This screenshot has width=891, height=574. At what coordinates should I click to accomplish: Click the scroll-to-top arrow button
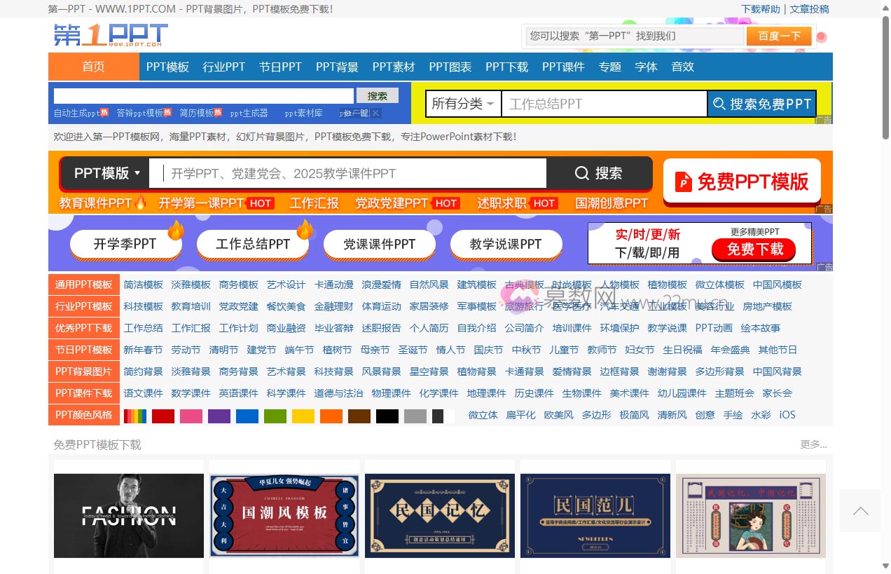point(860,511)
